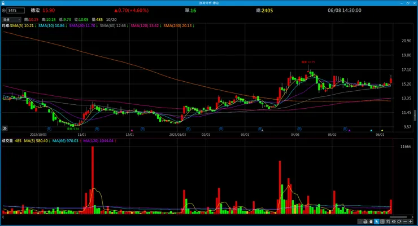
Task: Click the SMA(10) 10.86 label
Action: click(53, 26)
